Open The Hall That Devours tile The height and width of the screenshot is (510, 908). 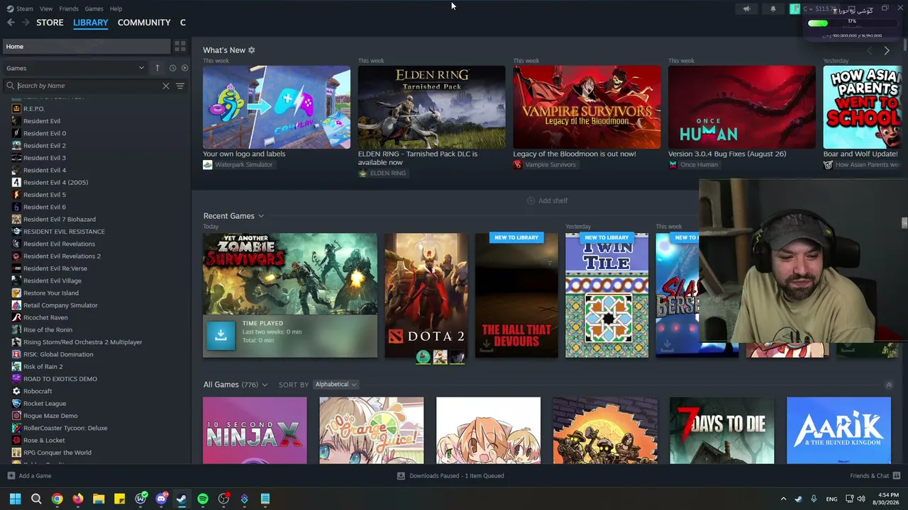[x=516, y=295]
